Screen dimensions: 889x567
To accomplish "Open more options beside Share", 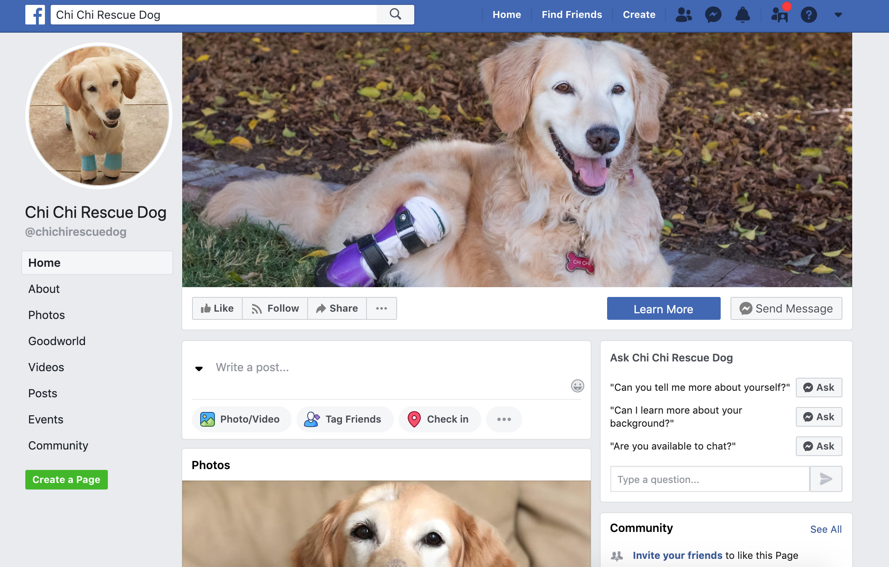I will (382, 308).
